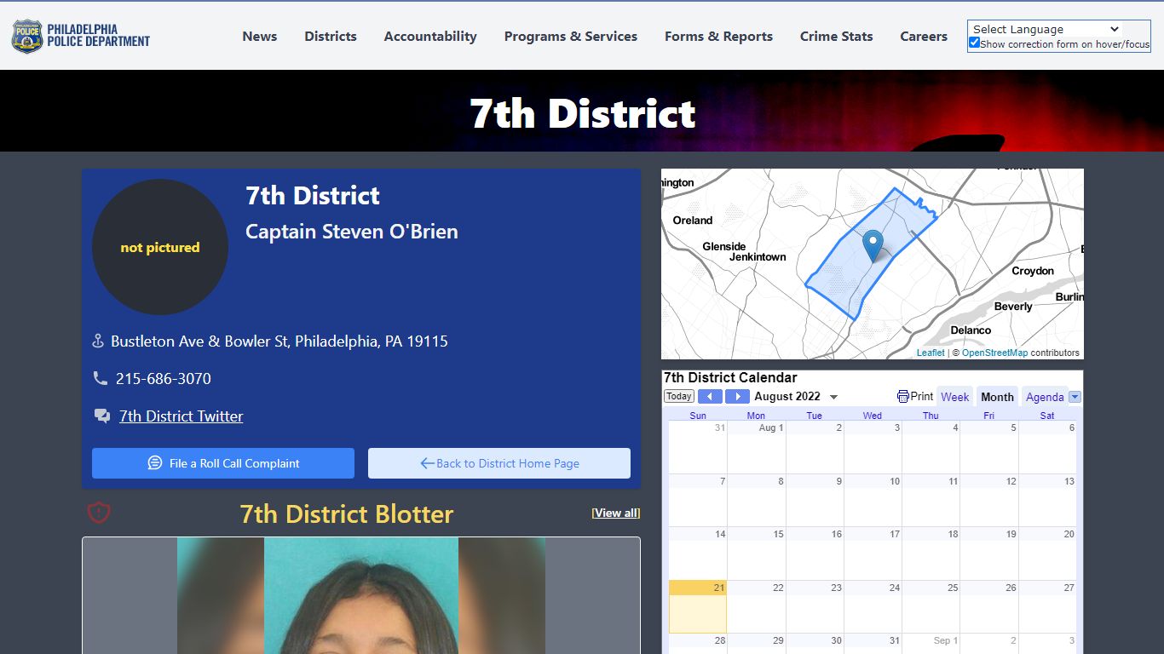Click the Philadelphia Police Department logo
The width and height of the screenshot is (1164, 654).
tap(81, 37)
